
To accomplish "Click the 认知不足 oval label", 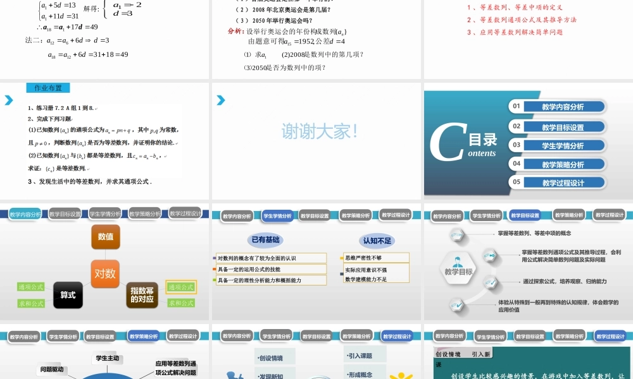I will point(377,241).
